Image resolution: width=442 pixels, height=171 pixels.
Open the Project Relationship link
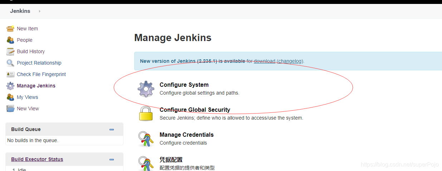tap(39, 63)
